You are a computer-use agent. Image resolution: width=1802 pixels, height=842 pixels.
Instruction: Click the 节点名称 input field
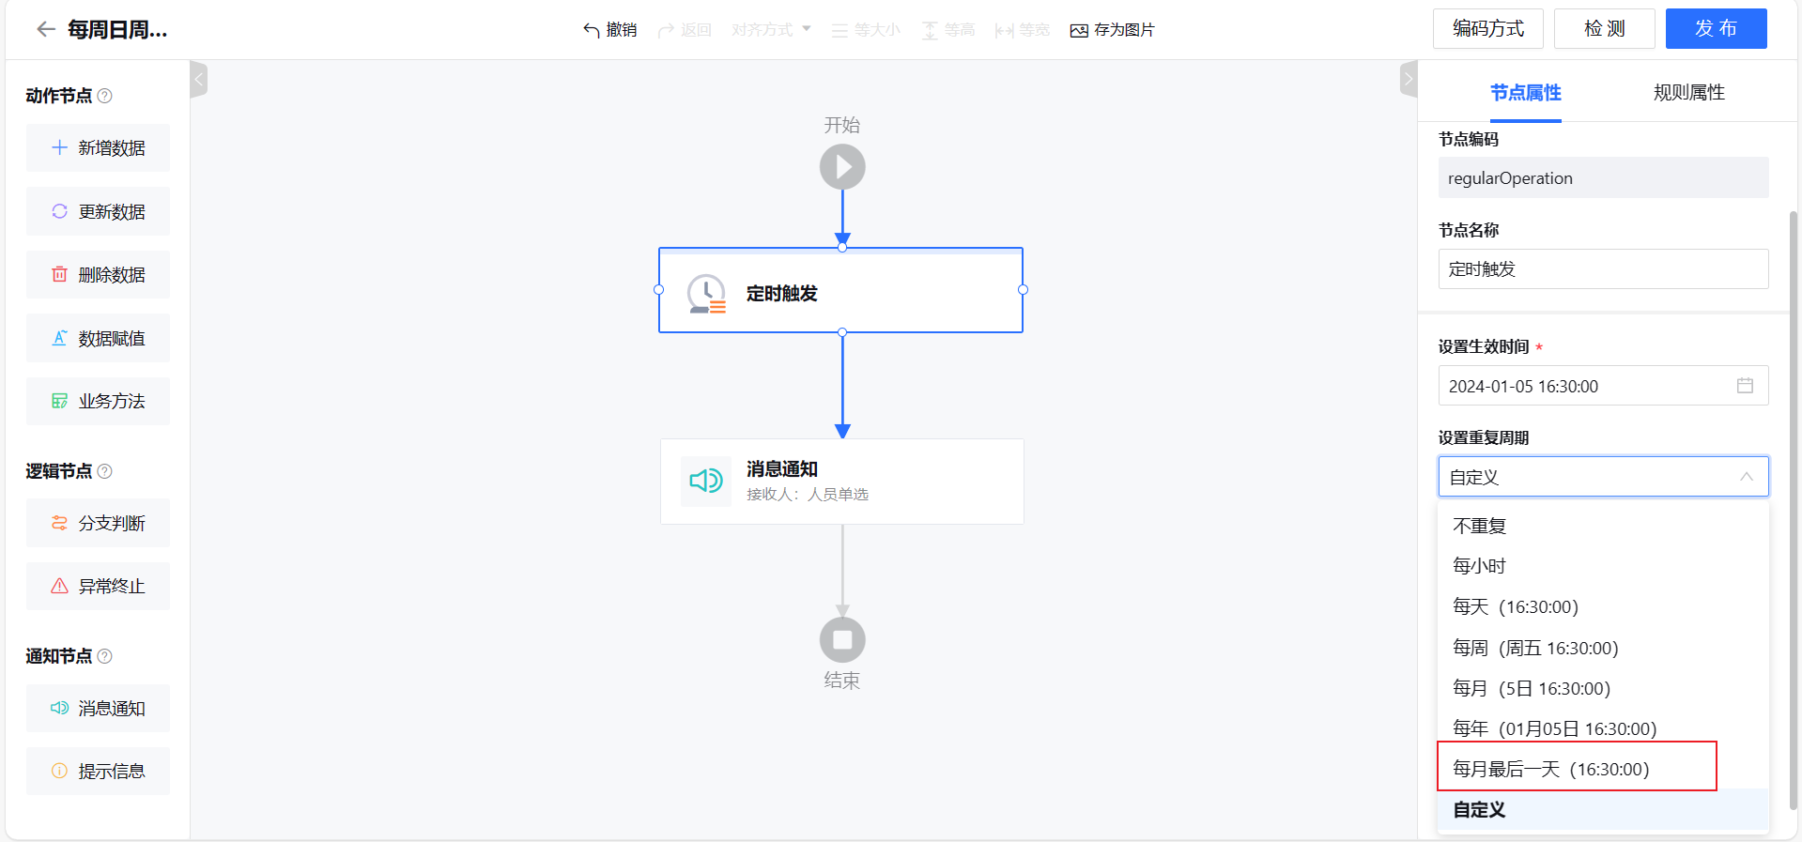[x=1603, y=269]
